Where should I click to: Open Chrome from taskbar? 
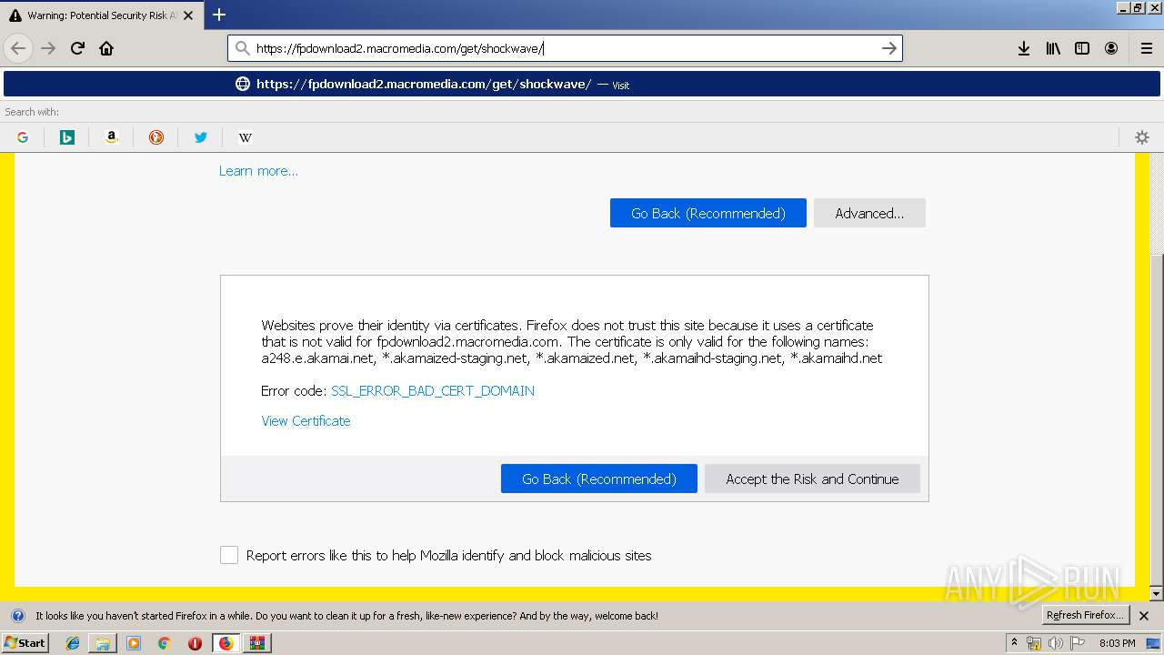coord(164,643)
